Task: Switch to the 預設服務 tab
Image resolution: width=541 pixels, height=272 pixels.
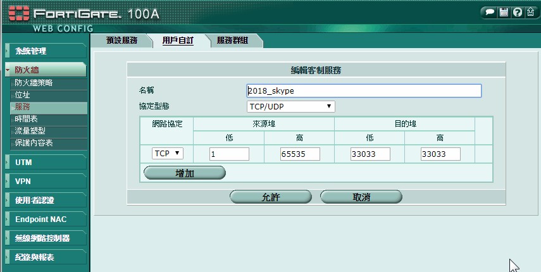Action: point(121,40)
